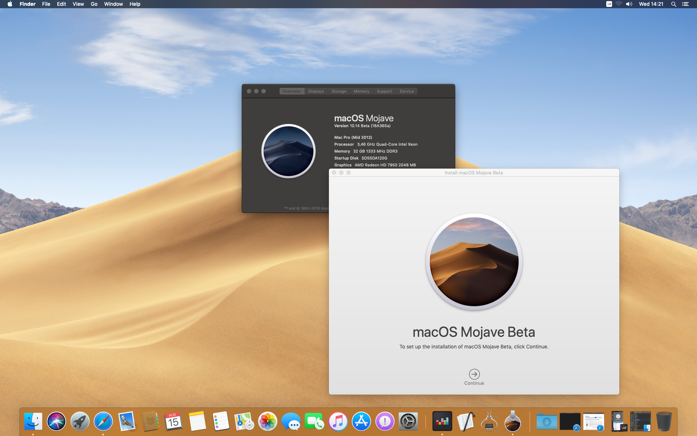Open the Apple menu
The width and height of the screenshot is (697, 436).
10,4
